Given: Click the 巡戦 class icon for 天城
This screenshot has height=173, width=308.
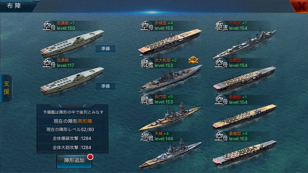Looking at the screenshot, I should [147, 137].
